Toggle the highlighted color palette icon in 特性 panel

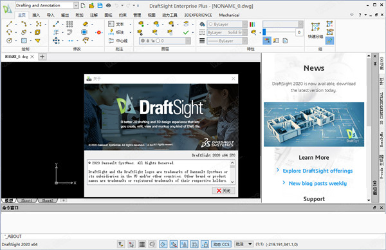click(x=267, y=41)
